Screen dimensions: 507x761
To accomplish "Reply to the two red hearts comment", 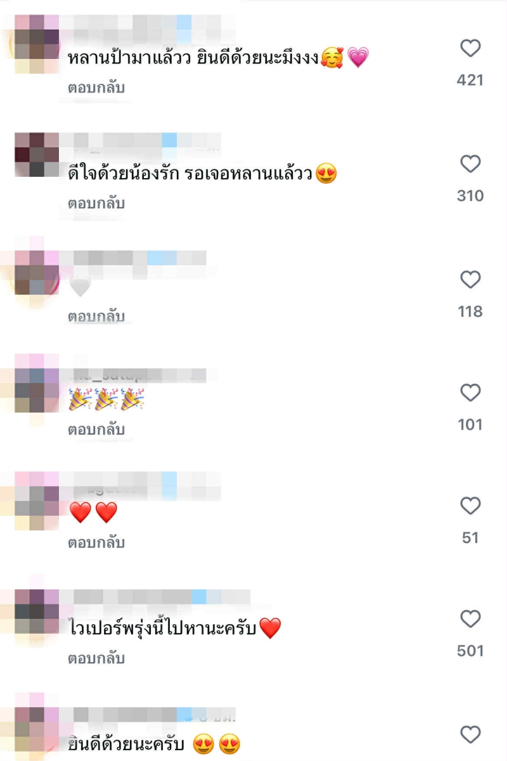I will coord(96,542).
